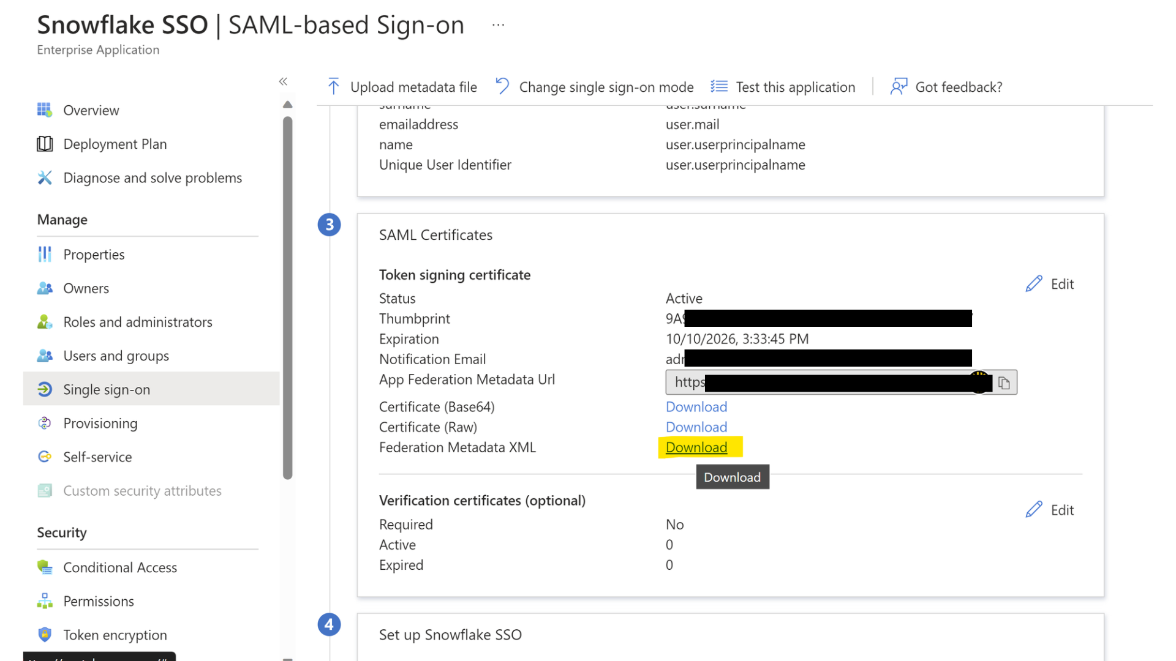Click Change single sign-on mode

coord(594,87)
